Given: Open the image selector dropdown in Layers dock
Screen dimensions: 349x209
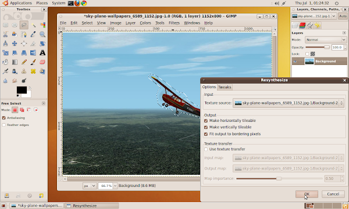Looking at the screenshot, I should coord(314,16).
